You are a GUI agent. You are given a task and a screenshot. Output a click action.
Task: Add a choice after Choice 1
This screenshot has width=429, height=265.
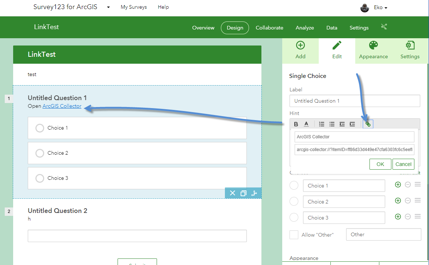point(398,185)
